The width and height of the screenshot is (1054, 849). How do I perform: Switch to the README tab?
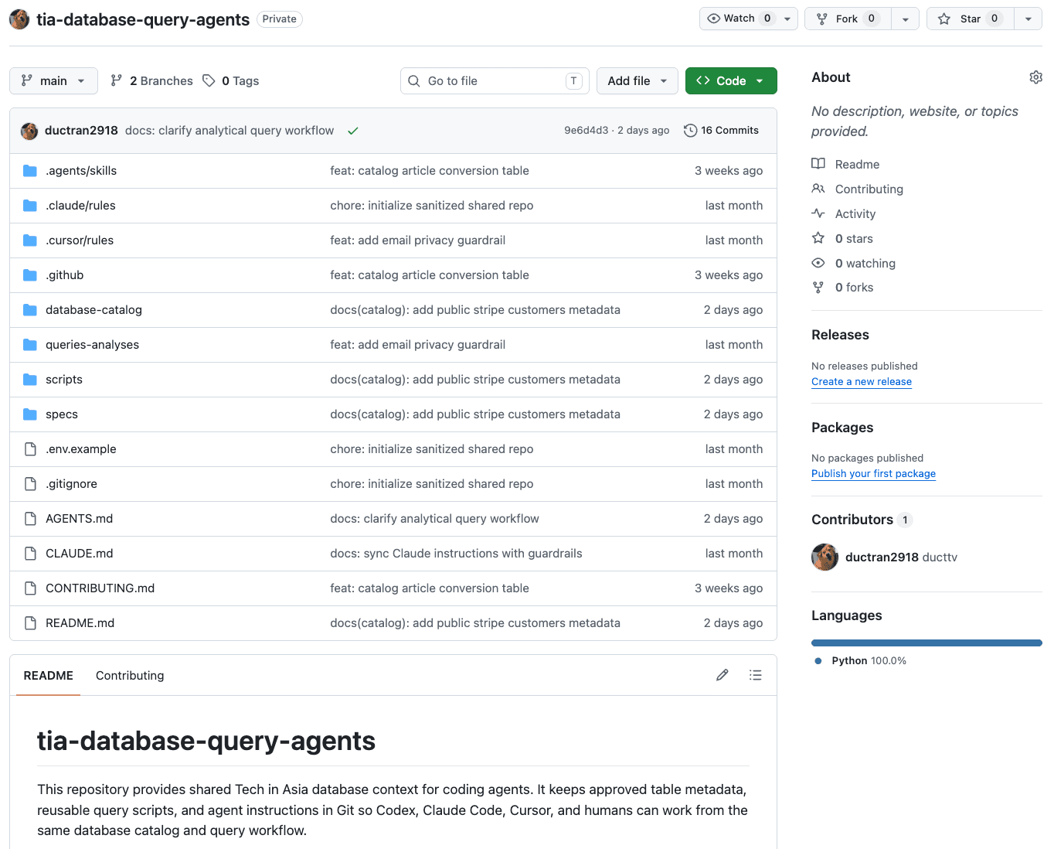pos(48,675)
